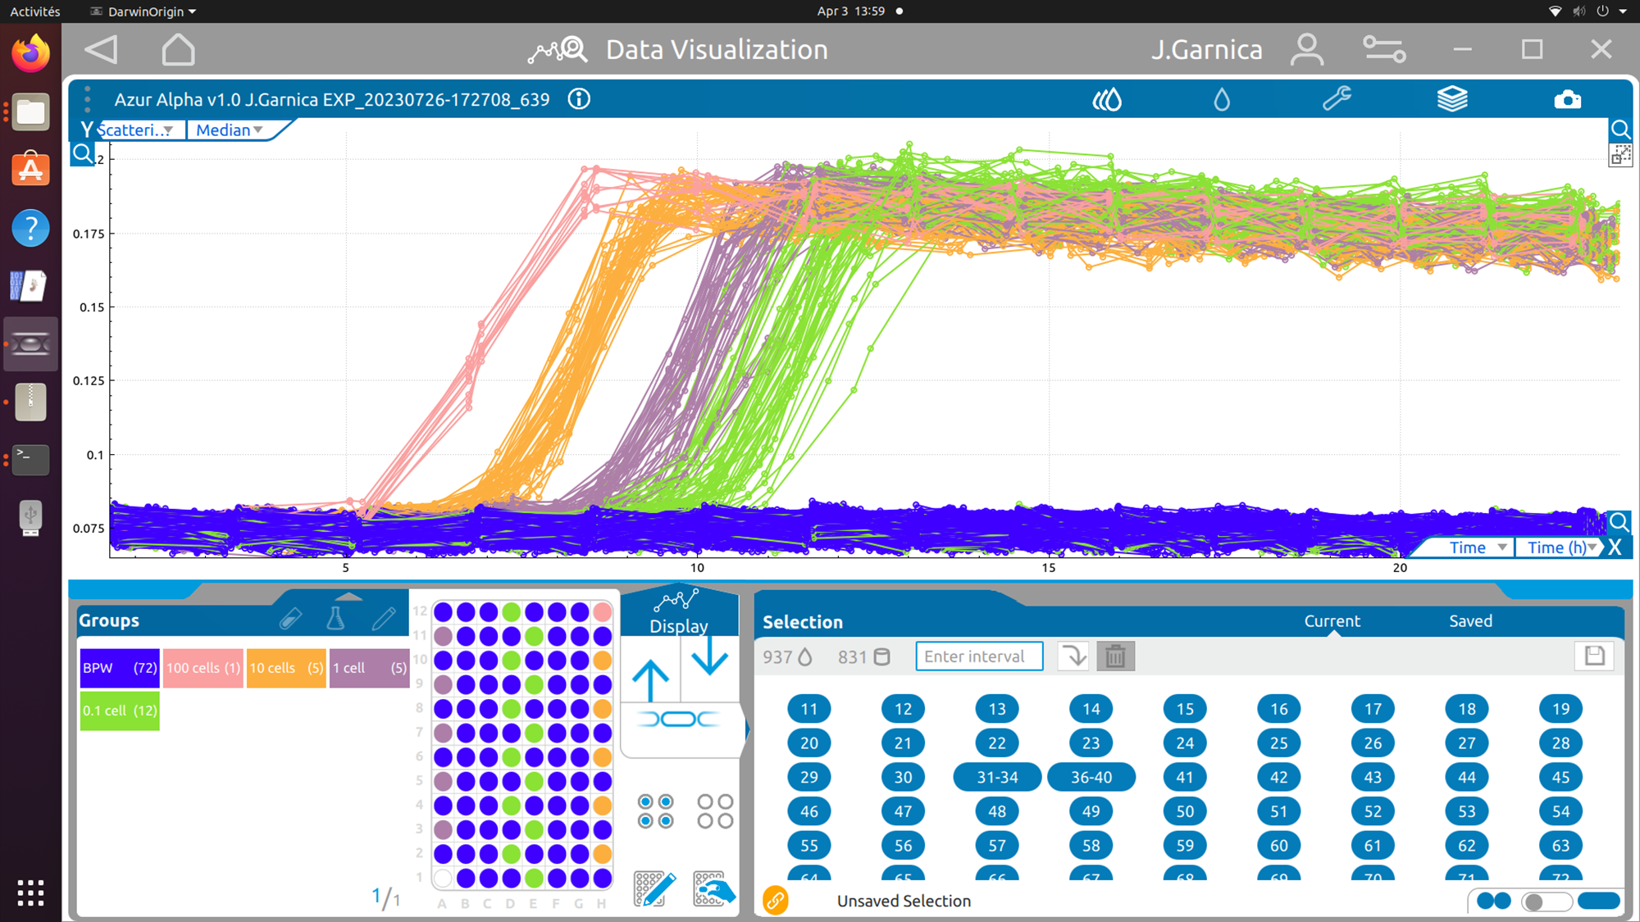Open the Median dropdown

pyautogui.click(x=229, y=130)
